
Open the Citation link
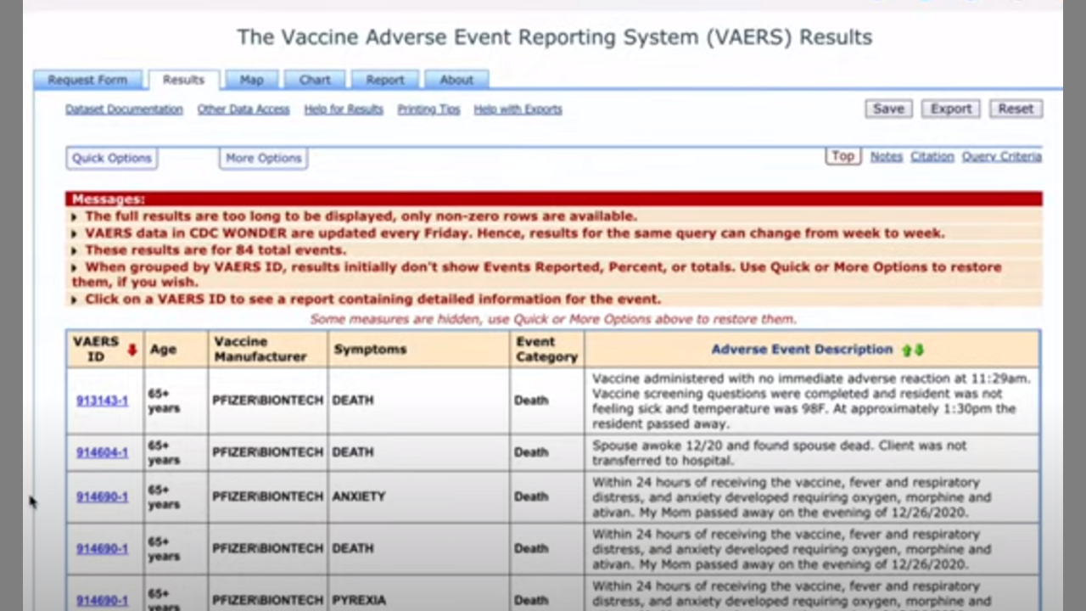pos(932,157)
